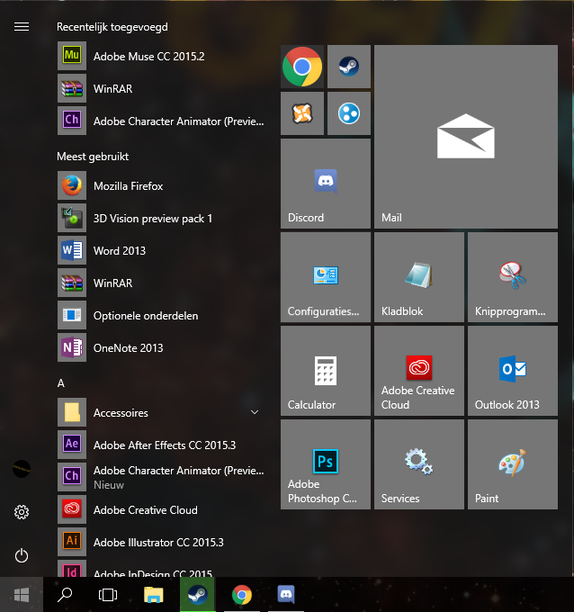
Task: Click the Recentelijk toegevoegd header
Action: [x=112, y=27]
